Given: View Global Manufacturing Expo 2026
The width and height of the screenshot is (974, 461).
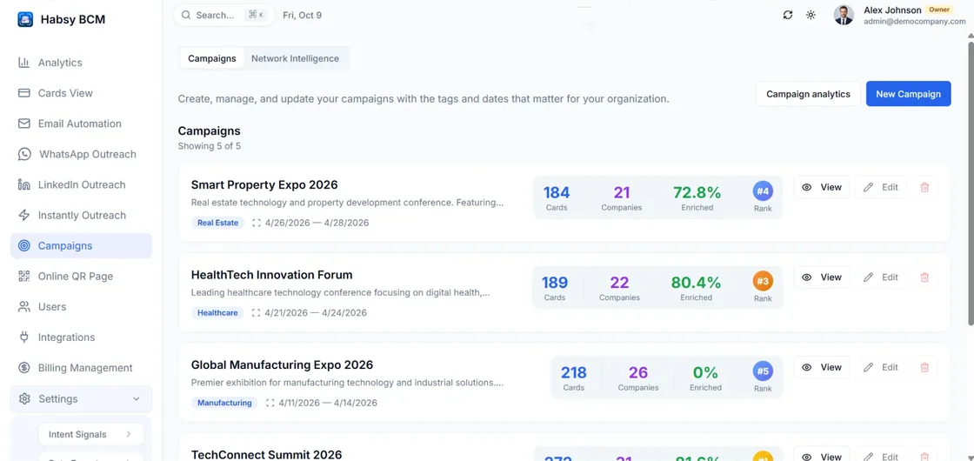Looking at the screenshot, I should [821, 367].
